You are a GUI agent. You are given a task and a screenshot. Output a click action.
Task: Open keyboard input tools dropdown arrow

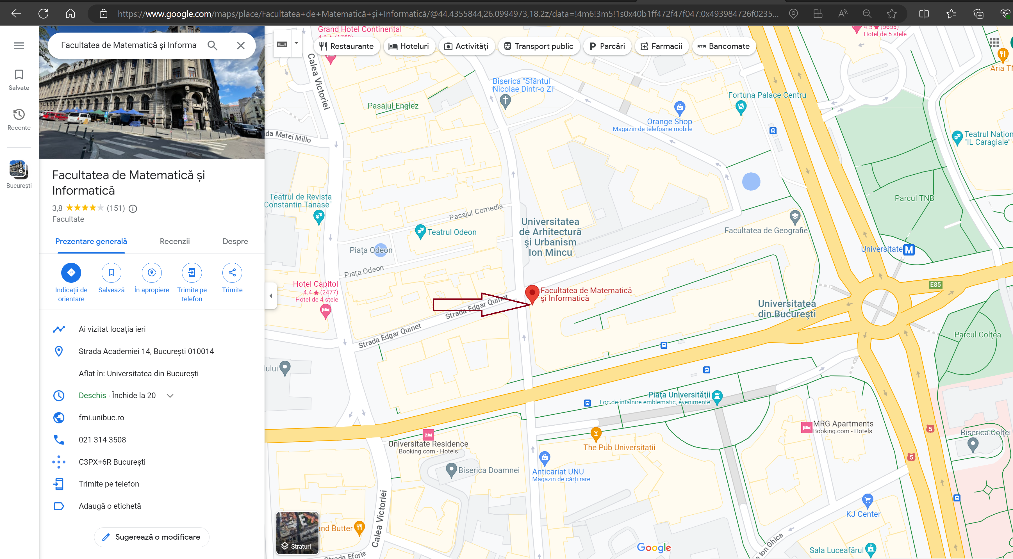pyautogui.click(x=296, y=43)
